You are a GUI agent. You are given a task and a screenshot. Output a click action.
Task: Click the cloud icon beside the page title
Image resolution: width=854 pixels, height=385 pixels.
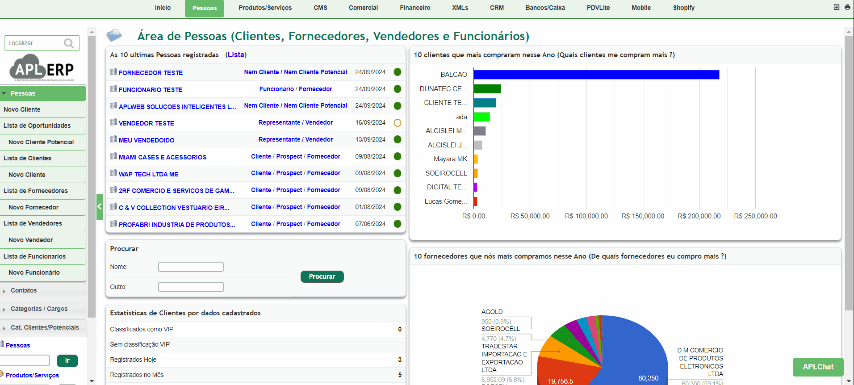pos(114,35)
